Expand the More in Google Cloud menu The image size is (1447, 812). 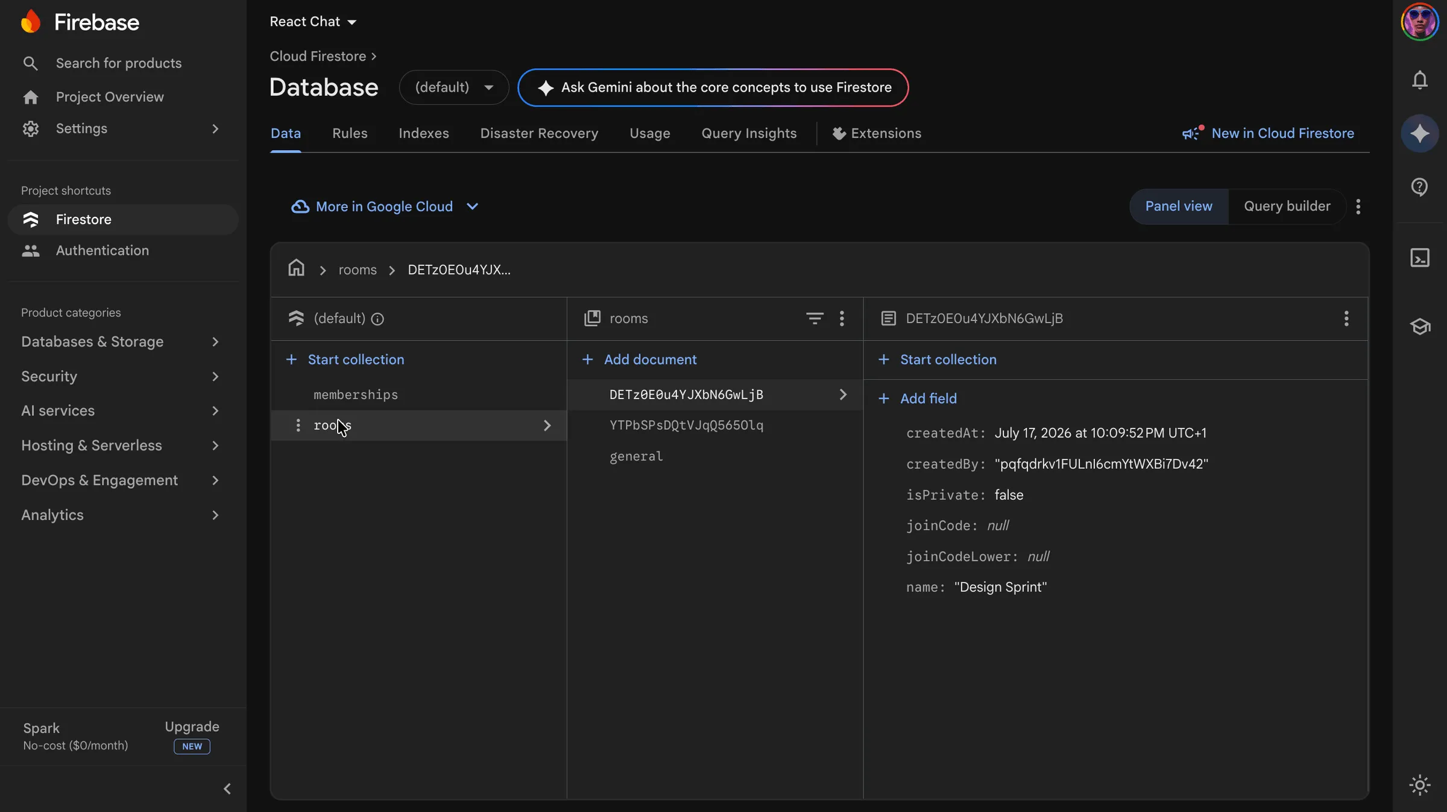385,207
